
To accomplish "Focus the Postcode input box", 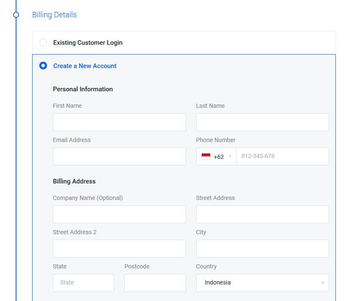I will (155, 282).
